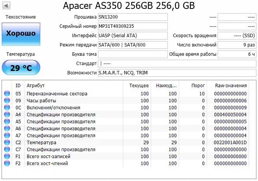
Task: Click the serial number field MP31T49309235
Action: pyautogui.click(x=133, y=26)
